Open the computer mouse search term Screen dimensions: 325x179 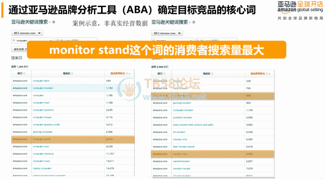[42, 117]
